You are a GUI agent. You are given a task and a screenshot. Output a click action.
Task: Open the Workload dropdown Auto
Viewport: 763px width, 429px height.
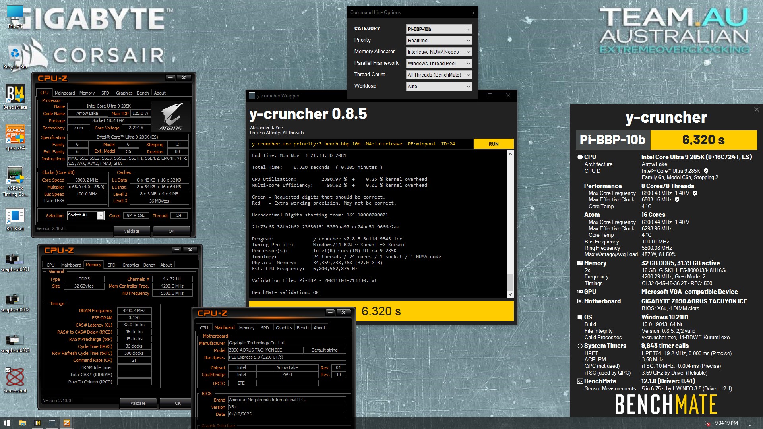coord(439,87)
